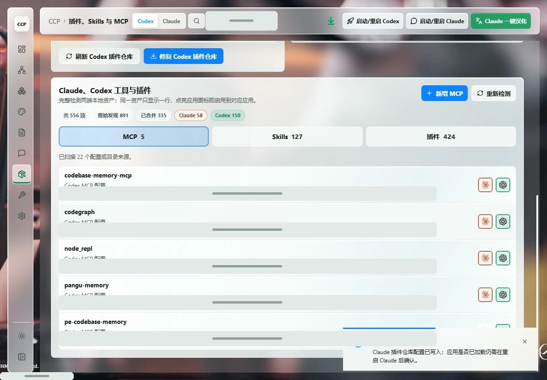Toggle Claude app for codegraph

(485, 222)
